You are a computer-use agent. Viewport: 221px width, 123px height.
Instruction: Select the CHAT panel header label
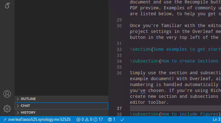[25, 106]
